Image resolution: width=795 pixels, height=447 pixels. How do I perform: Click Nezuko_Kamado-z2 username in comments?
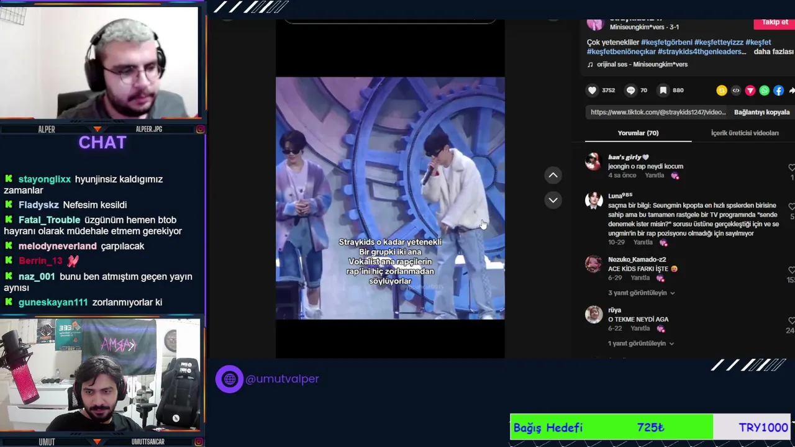tap(637, 260)
